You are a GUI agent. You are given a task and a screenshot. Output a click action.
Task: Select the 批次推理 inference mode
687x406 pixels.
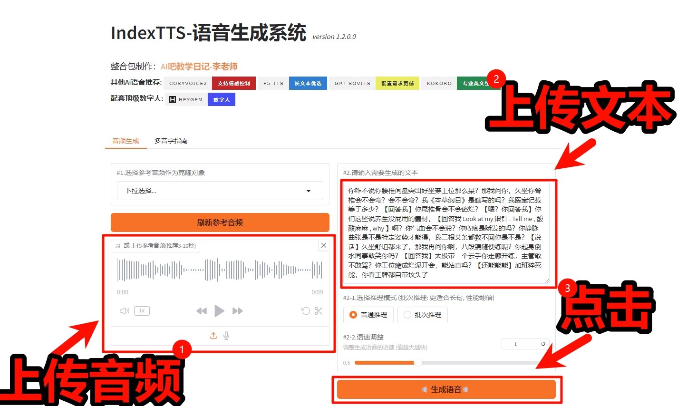pos(422,314)
